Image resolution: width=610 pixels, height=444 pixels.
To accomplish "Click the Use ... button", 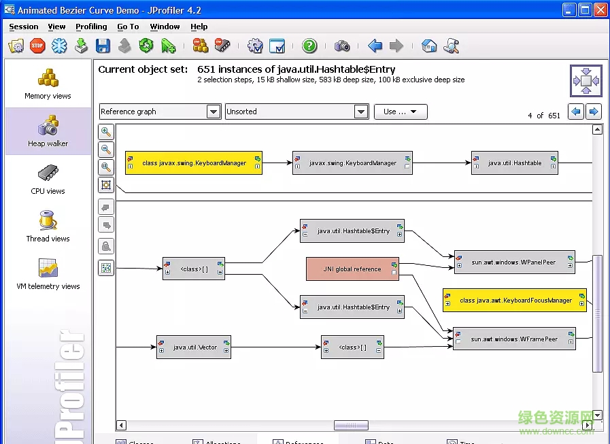I will (x=401, y=112).
